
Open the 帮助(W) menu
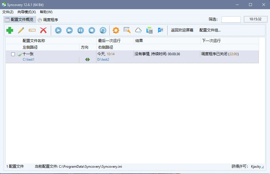(46, 12)
